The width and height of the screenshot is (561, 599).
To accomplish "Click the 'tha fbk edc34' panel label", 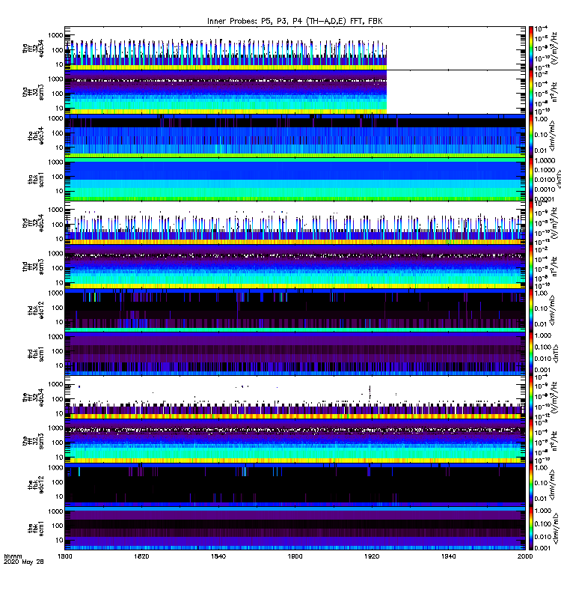I will tap(36, 136).
